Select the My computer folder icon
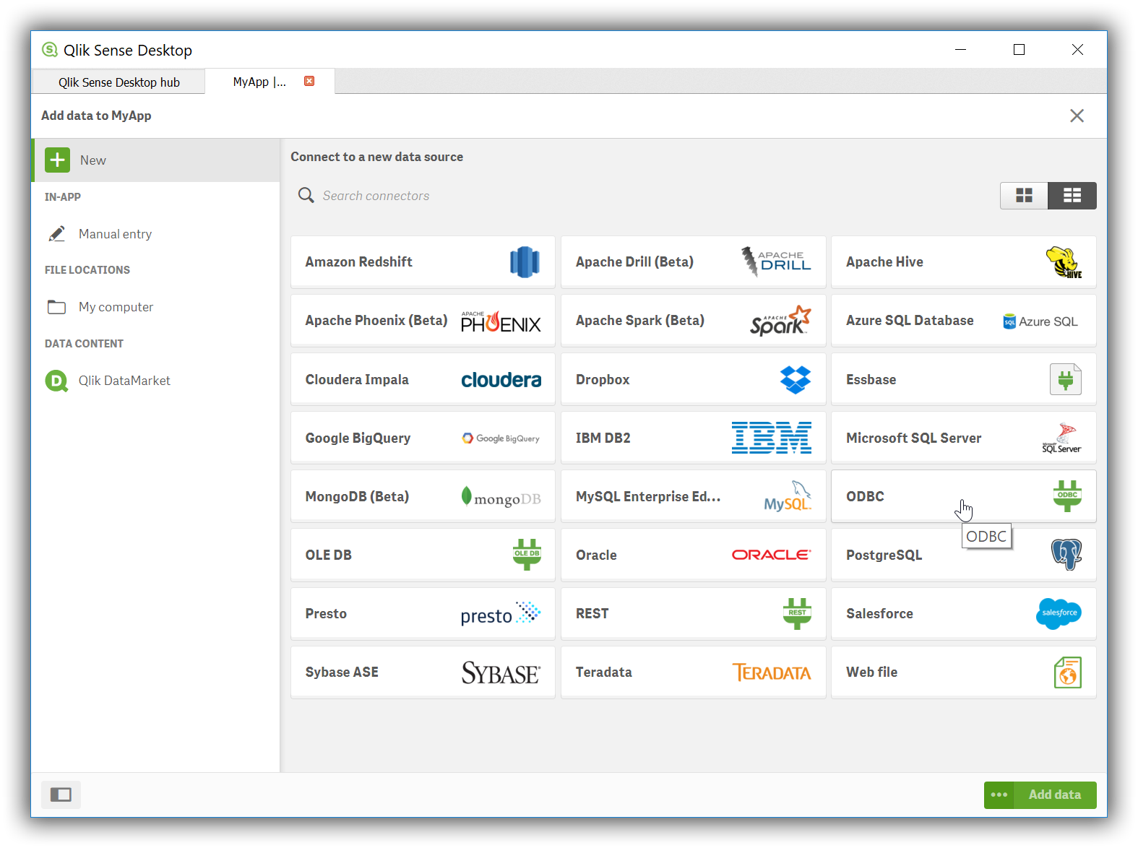Screen dimensions: 1138x848 [56, 307]
